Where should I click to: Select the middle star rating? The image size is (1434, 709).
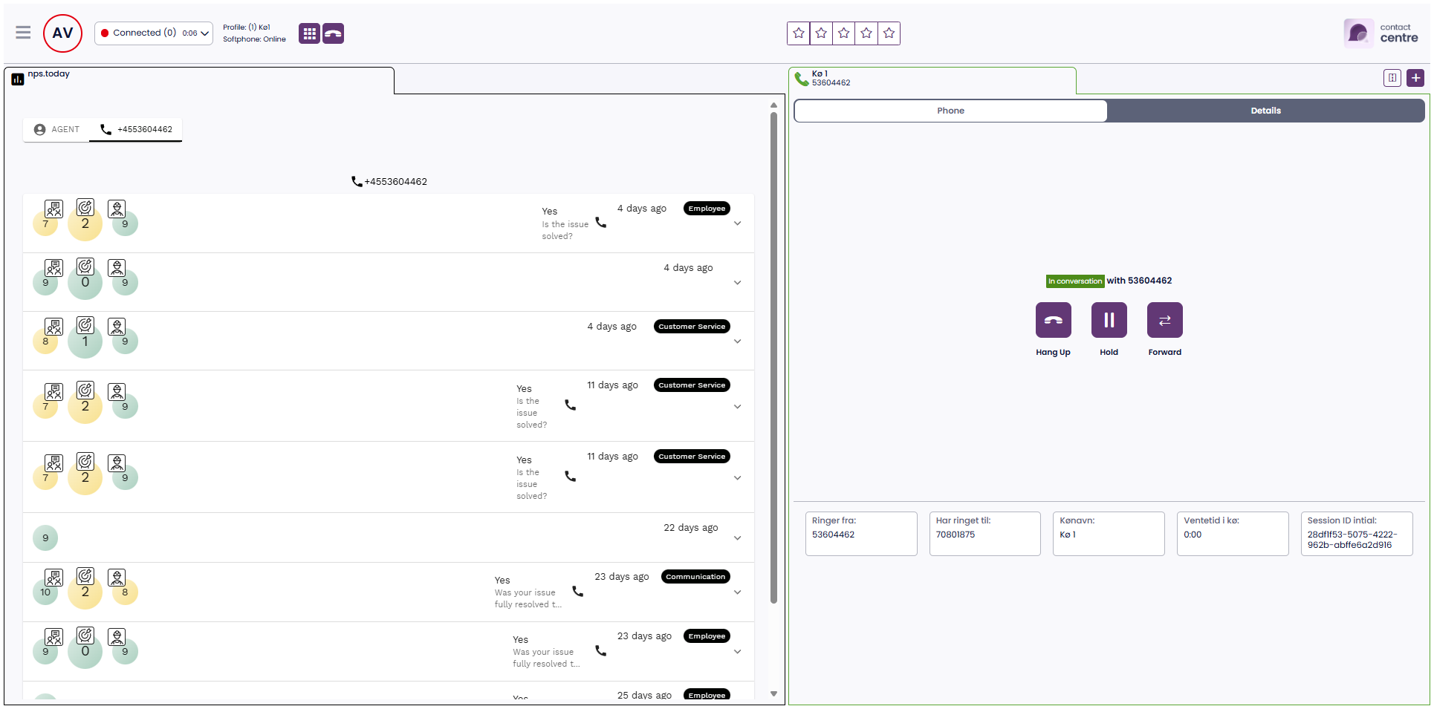click(843, 33)
